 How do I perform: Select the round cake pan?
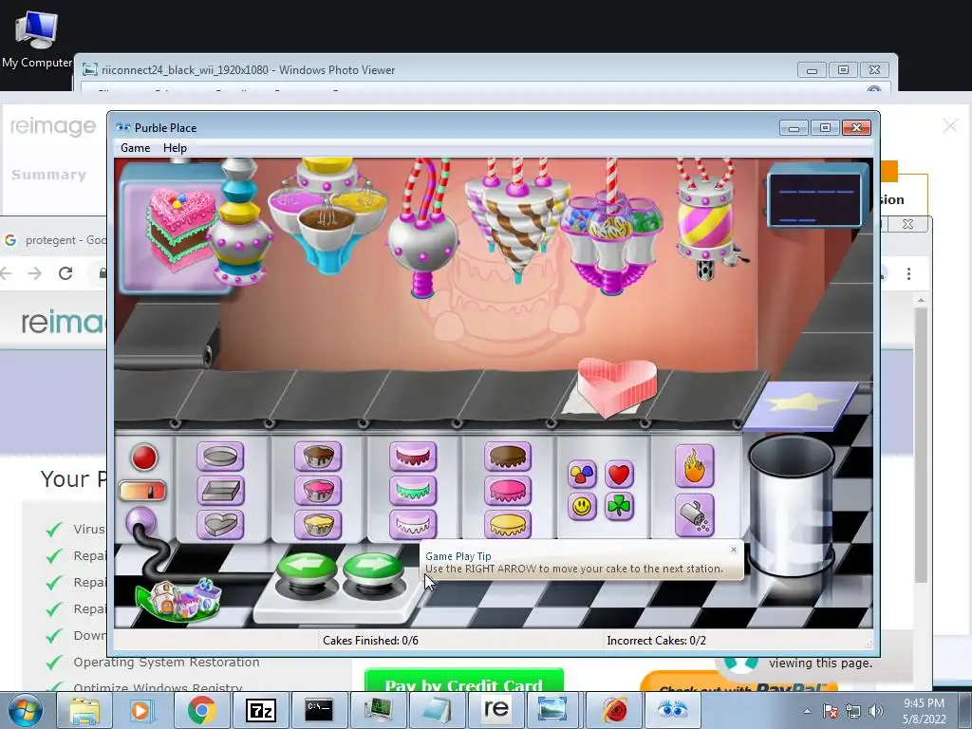[x=220, y=457]
